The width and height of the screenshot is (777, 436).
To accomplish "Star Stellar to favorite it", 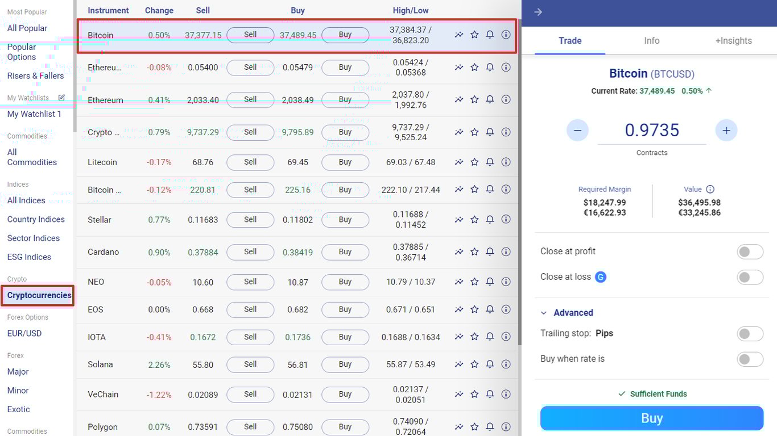I will click(x=474, y=220).
